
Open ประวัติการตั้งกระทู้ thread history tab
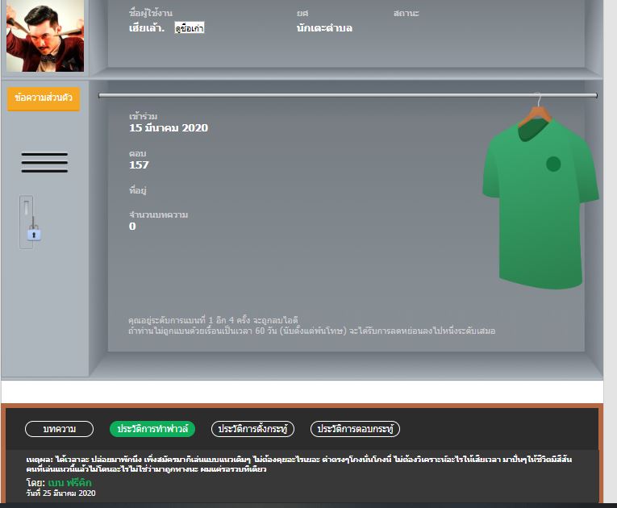pos(252,429)
